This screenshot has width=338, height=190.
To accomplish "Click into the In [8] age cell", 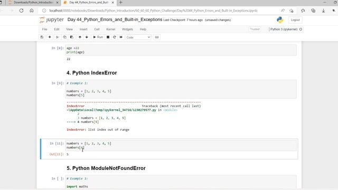I will tap(181, 50).
